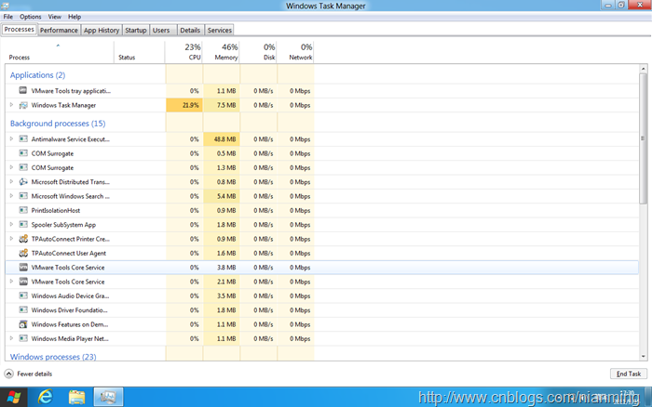Switch to the App History tab
The width and height of the screenshot is (652, 407).
tap(102, 30)
